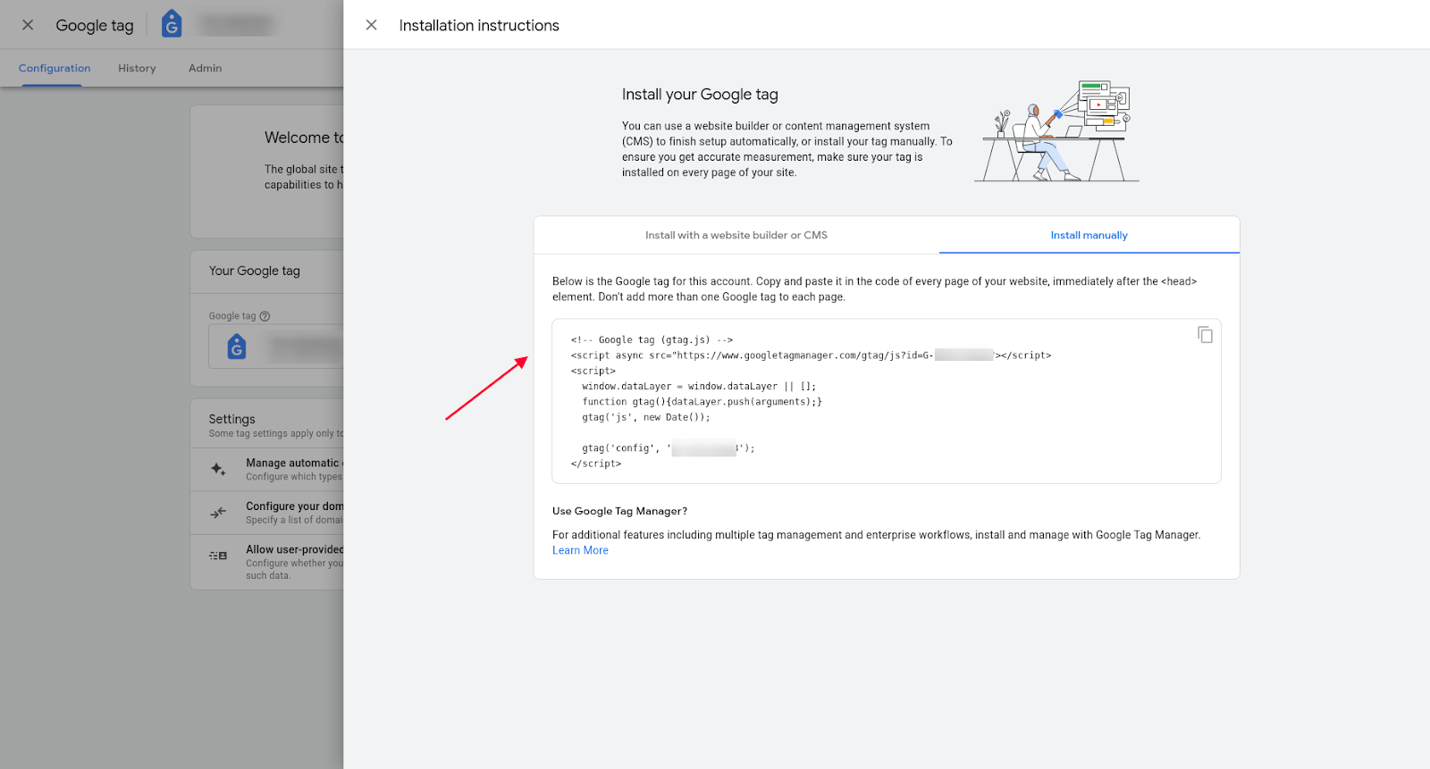
Task: Click the window.dataLayer code line
Action: (x=699, y=386)
